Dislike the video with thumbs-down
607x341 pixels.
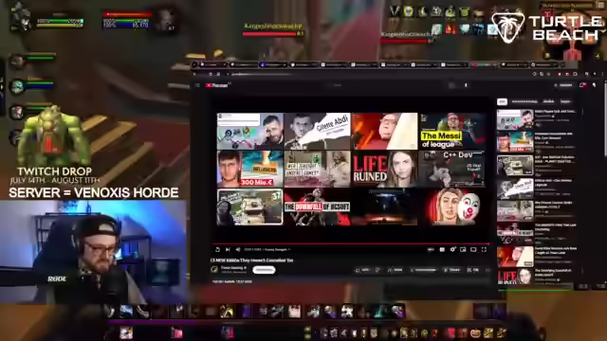click(377, 270)
